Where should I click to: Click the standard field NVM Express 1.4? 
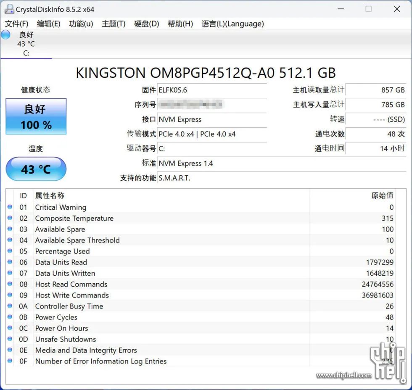pos(282,163)
